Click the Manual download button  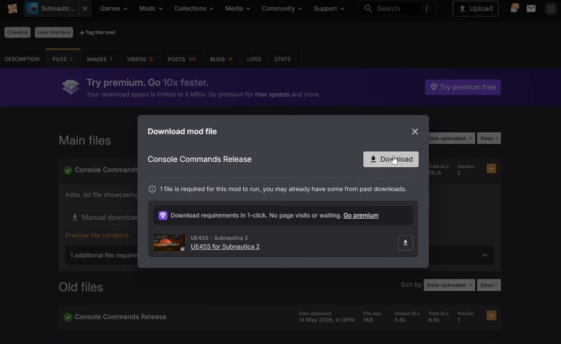point(102,218)
